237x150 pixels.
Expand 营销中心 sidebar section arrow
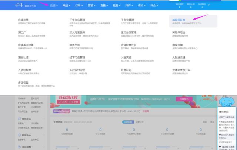pyautogui.click(x=44, y=119)
